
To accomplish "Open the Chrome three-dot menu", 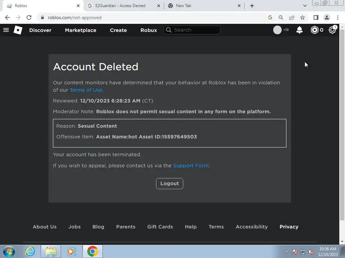I will click(338, 17).
